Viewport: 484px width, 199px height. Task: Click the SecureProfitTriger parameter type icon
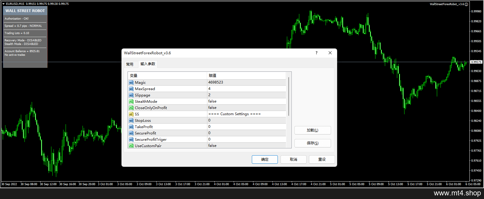[131, 140]
